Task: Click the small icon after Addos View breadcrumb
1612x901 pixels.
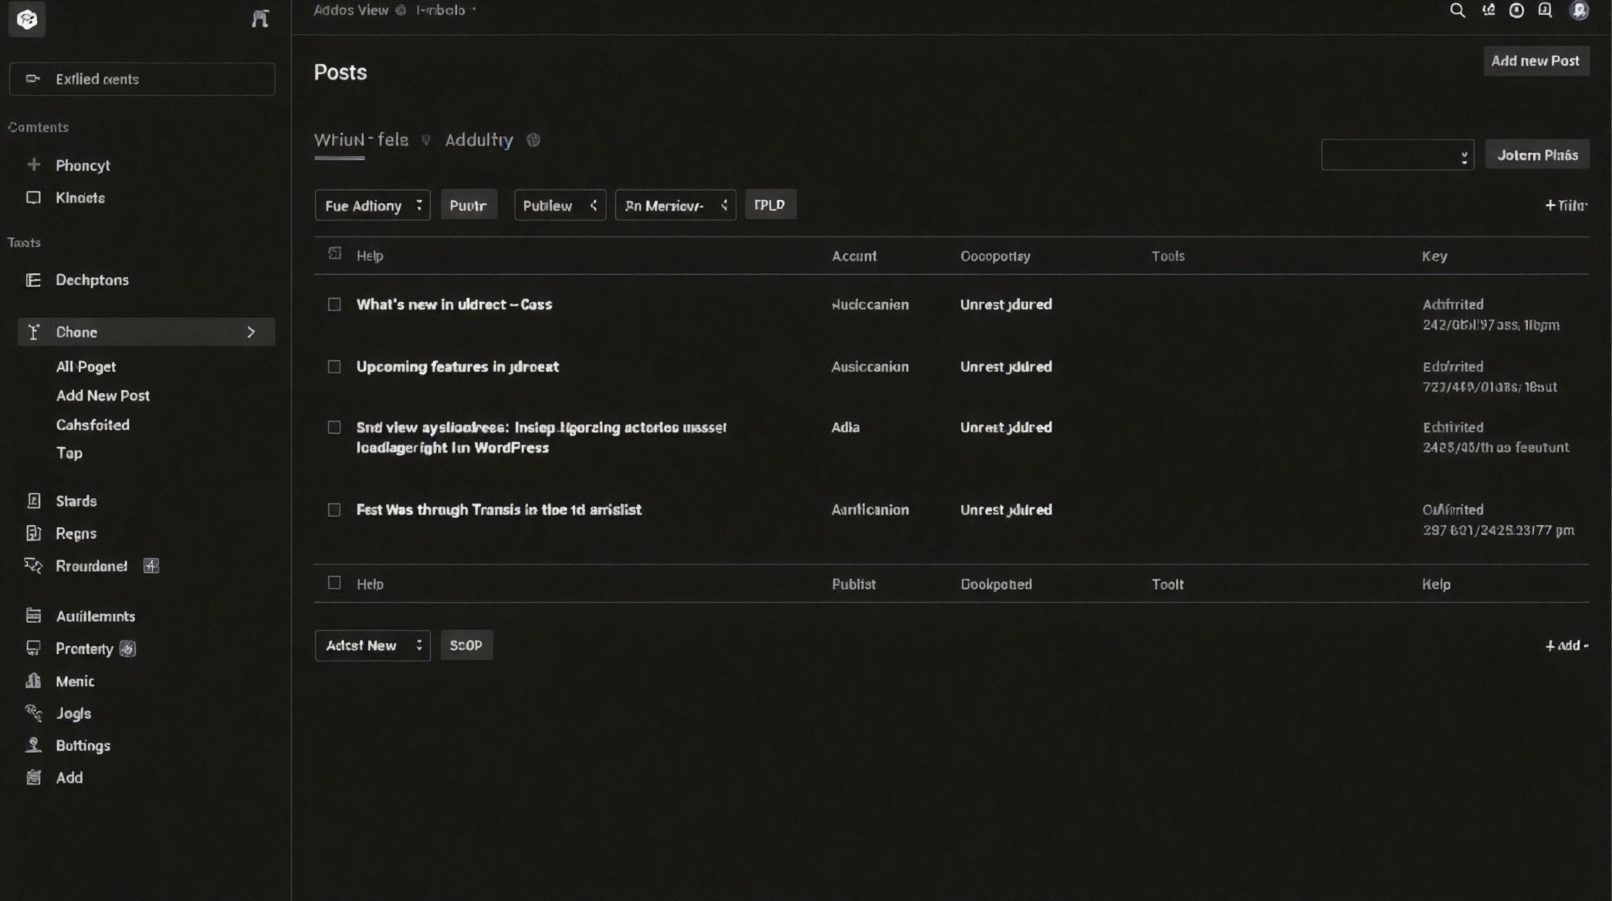Action: (400, 10)
